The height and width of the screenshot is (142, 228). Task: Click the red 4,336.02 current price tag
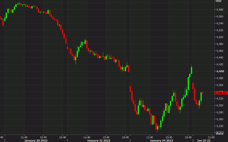(221, 93)
